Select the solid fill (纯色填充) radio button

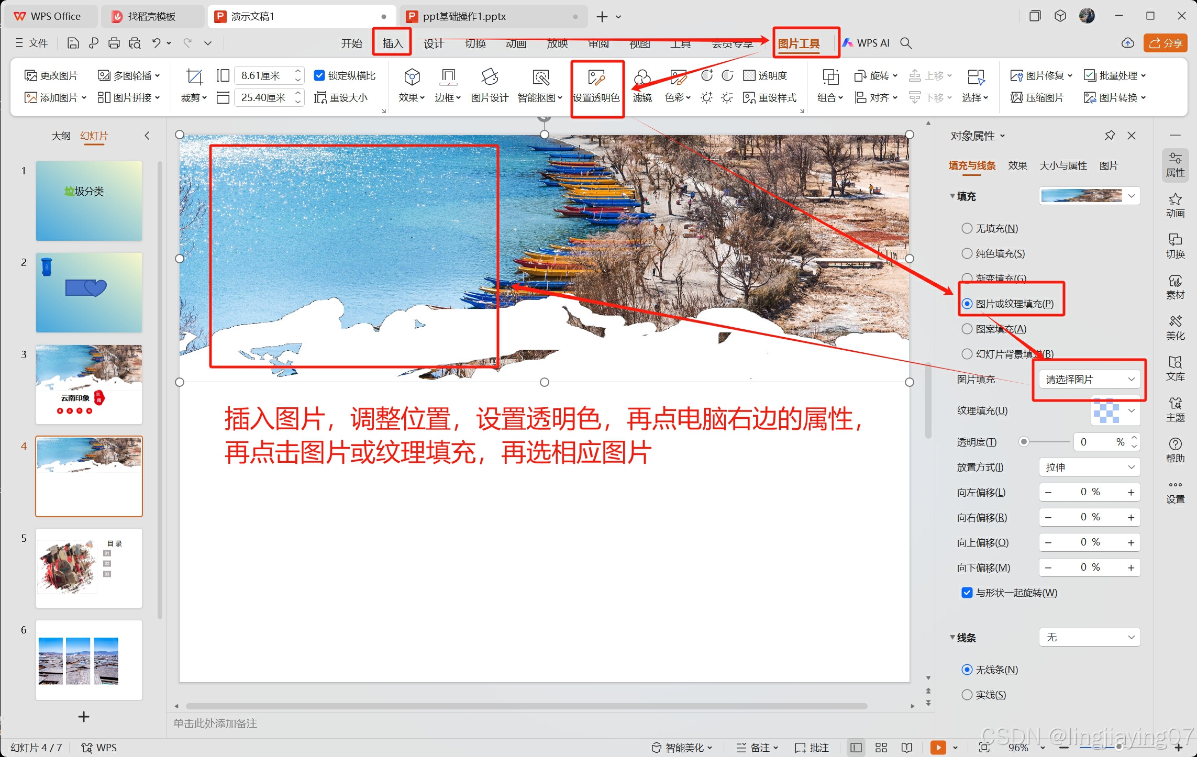967,253
